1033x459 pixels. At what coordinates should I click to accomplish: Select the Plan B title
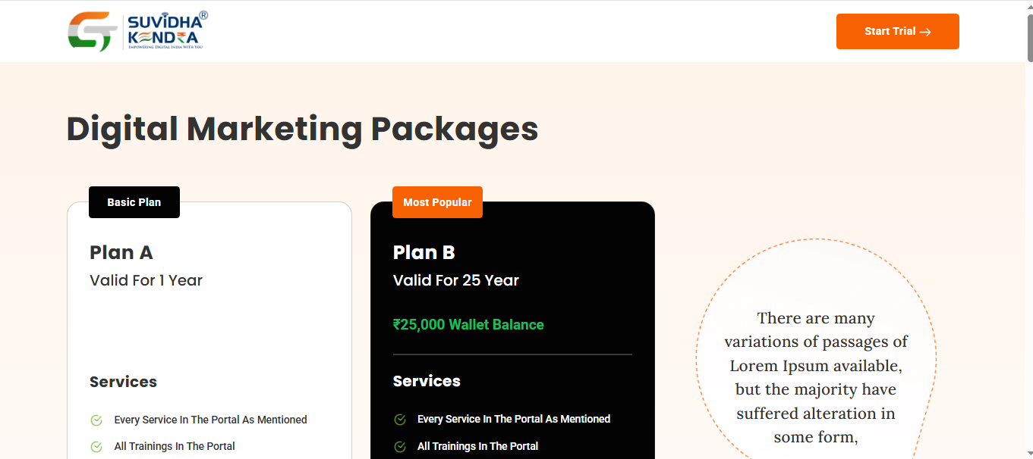point(424,252)
